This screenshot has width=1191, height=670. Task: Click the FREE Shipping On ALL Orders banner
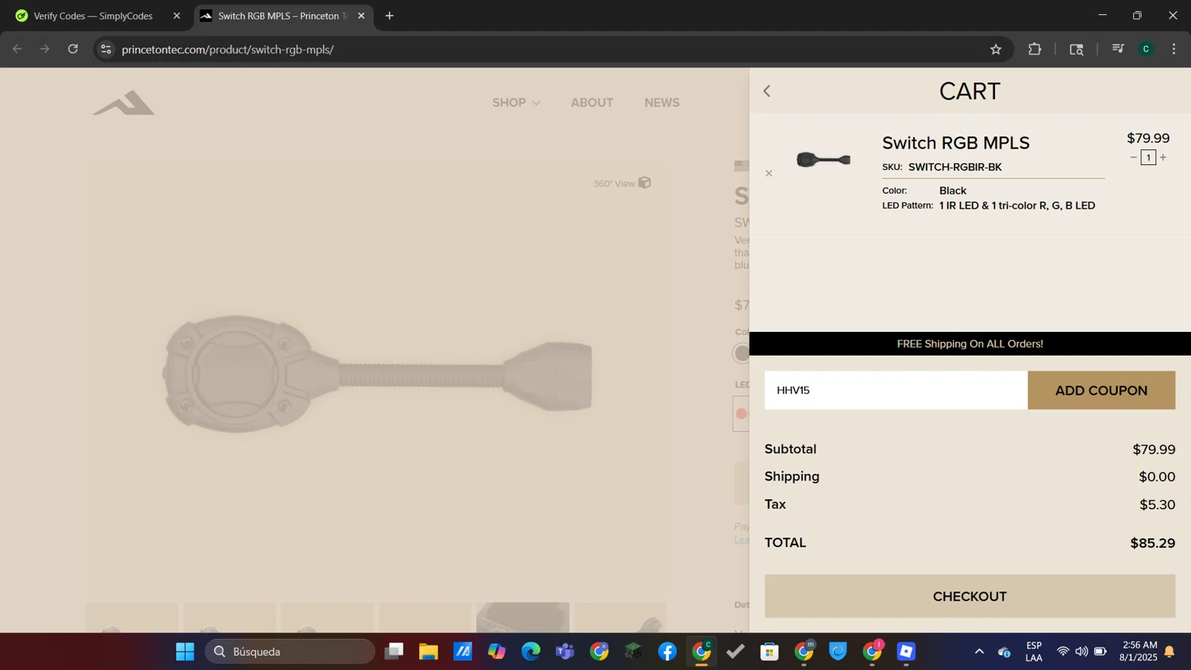[969, 344]
